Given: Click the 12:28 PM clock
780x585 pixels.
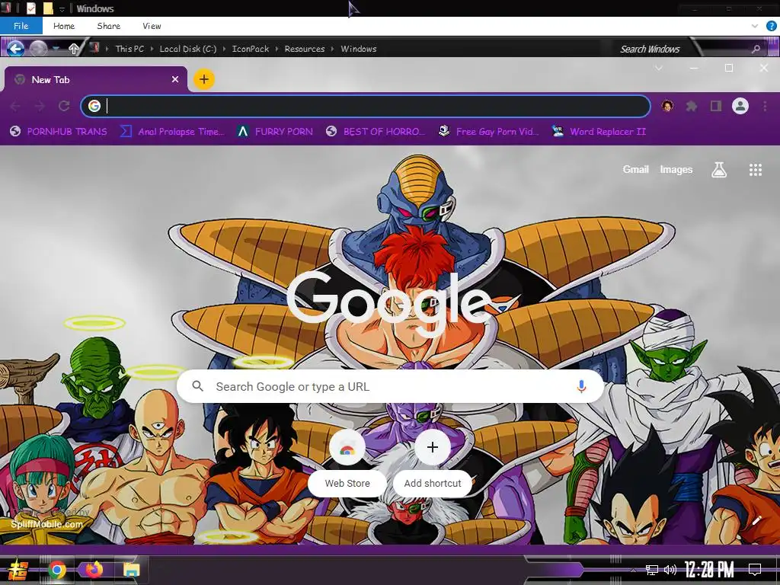Looking at the screenshot, I should click(709, 570).
